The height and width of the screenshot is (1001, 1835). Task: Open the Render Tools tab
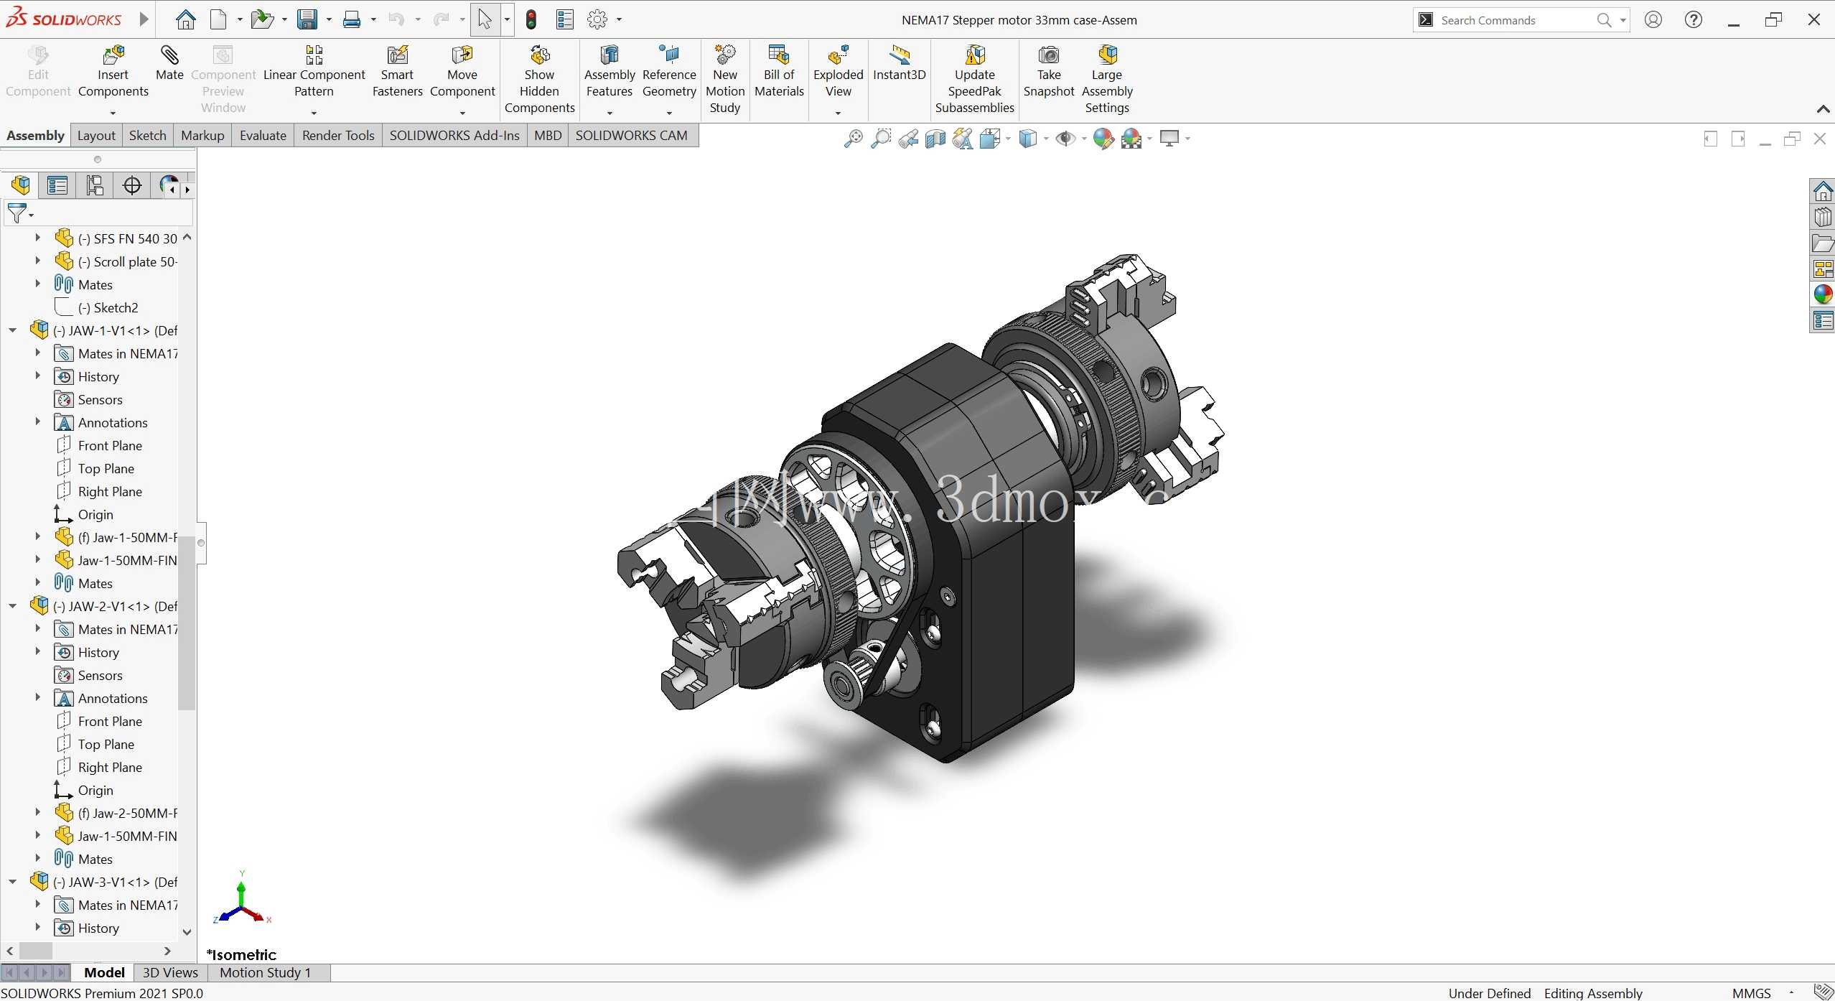[x=338, y=135]
